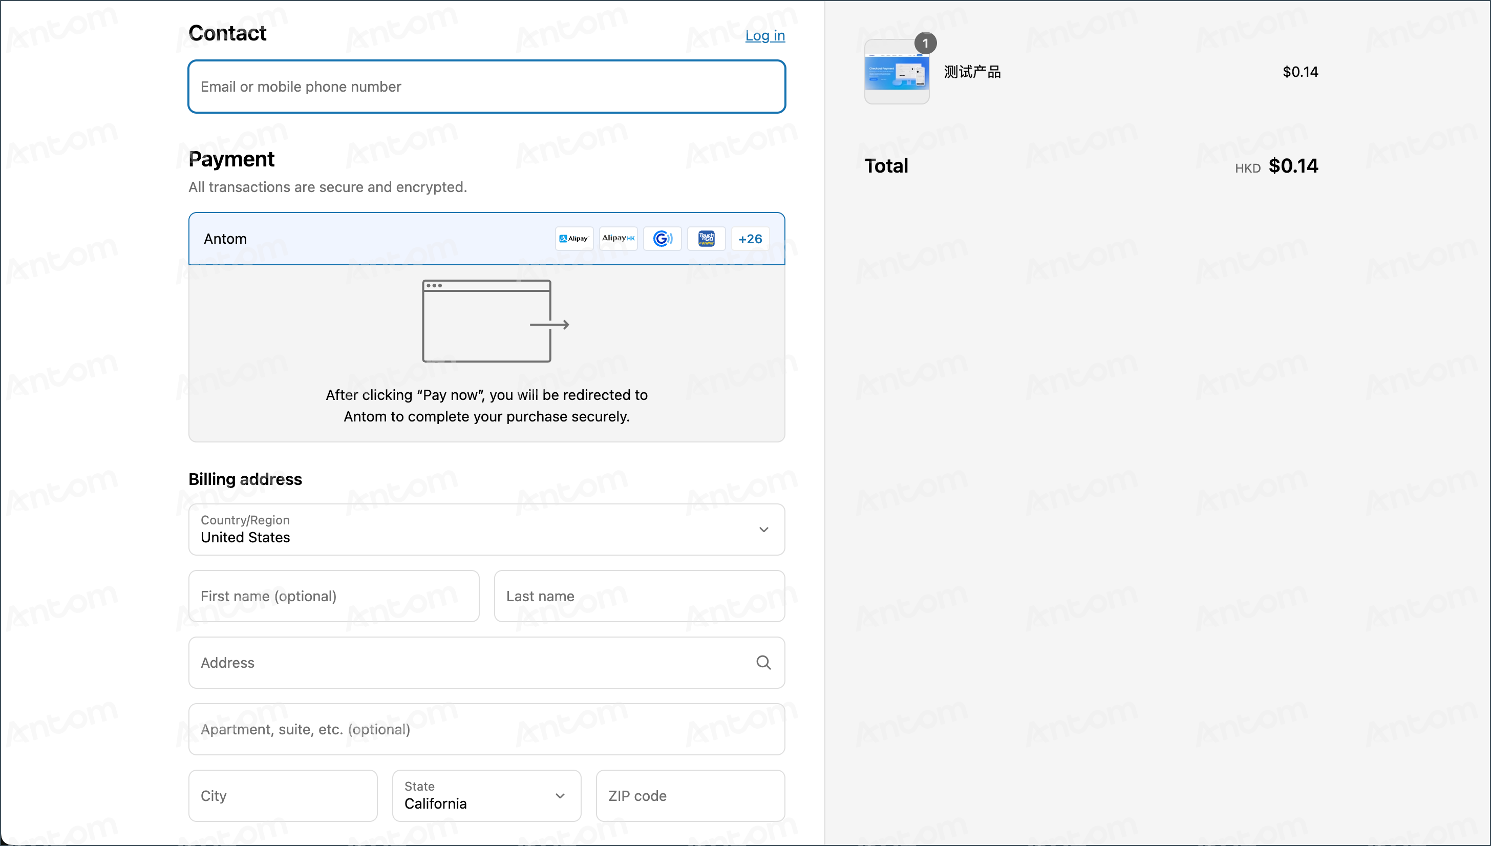The image size is (1491, 846).
Task: Click the "After clicking Pay now" redirect message
Action: [487, 406]
